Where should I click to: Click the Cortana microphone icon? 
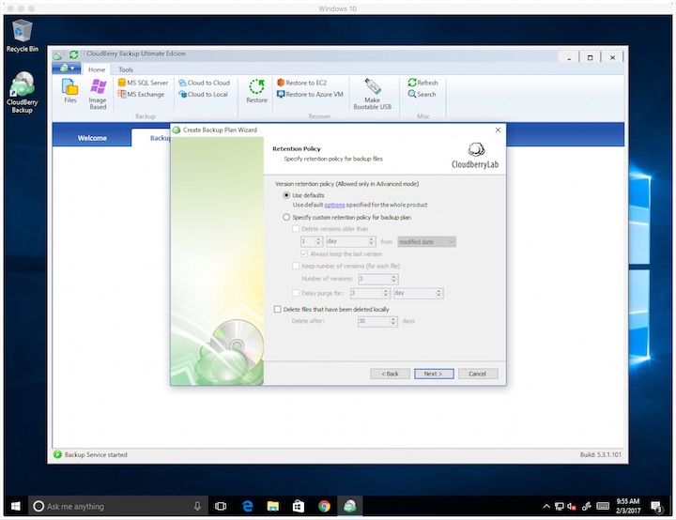[197, 506]
